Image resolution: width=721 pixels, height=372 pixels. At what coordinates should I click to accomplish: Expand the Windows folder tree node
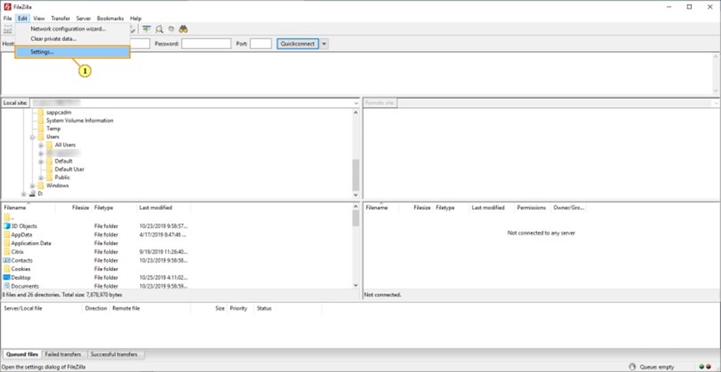32,185
